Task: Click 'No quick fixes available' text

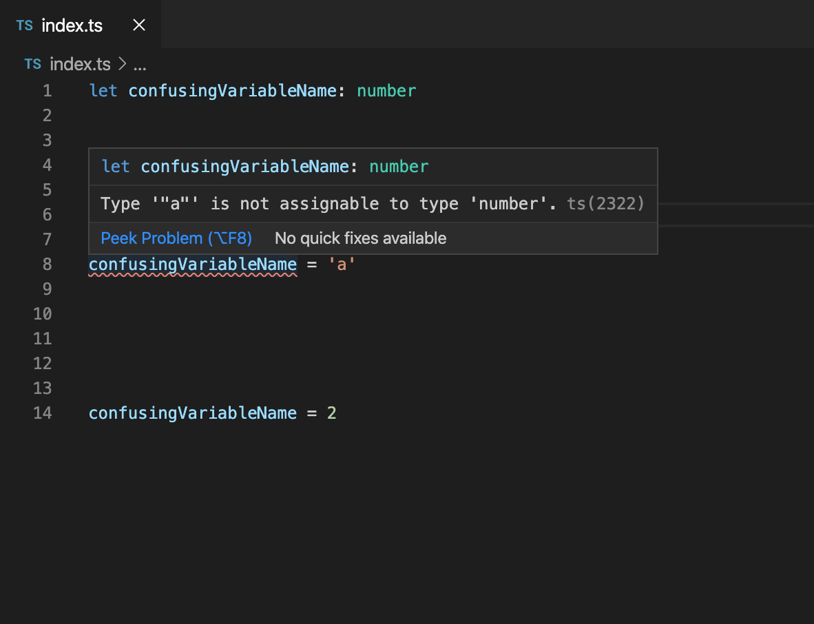Action: pyautogui.click(x=360, y=238)
